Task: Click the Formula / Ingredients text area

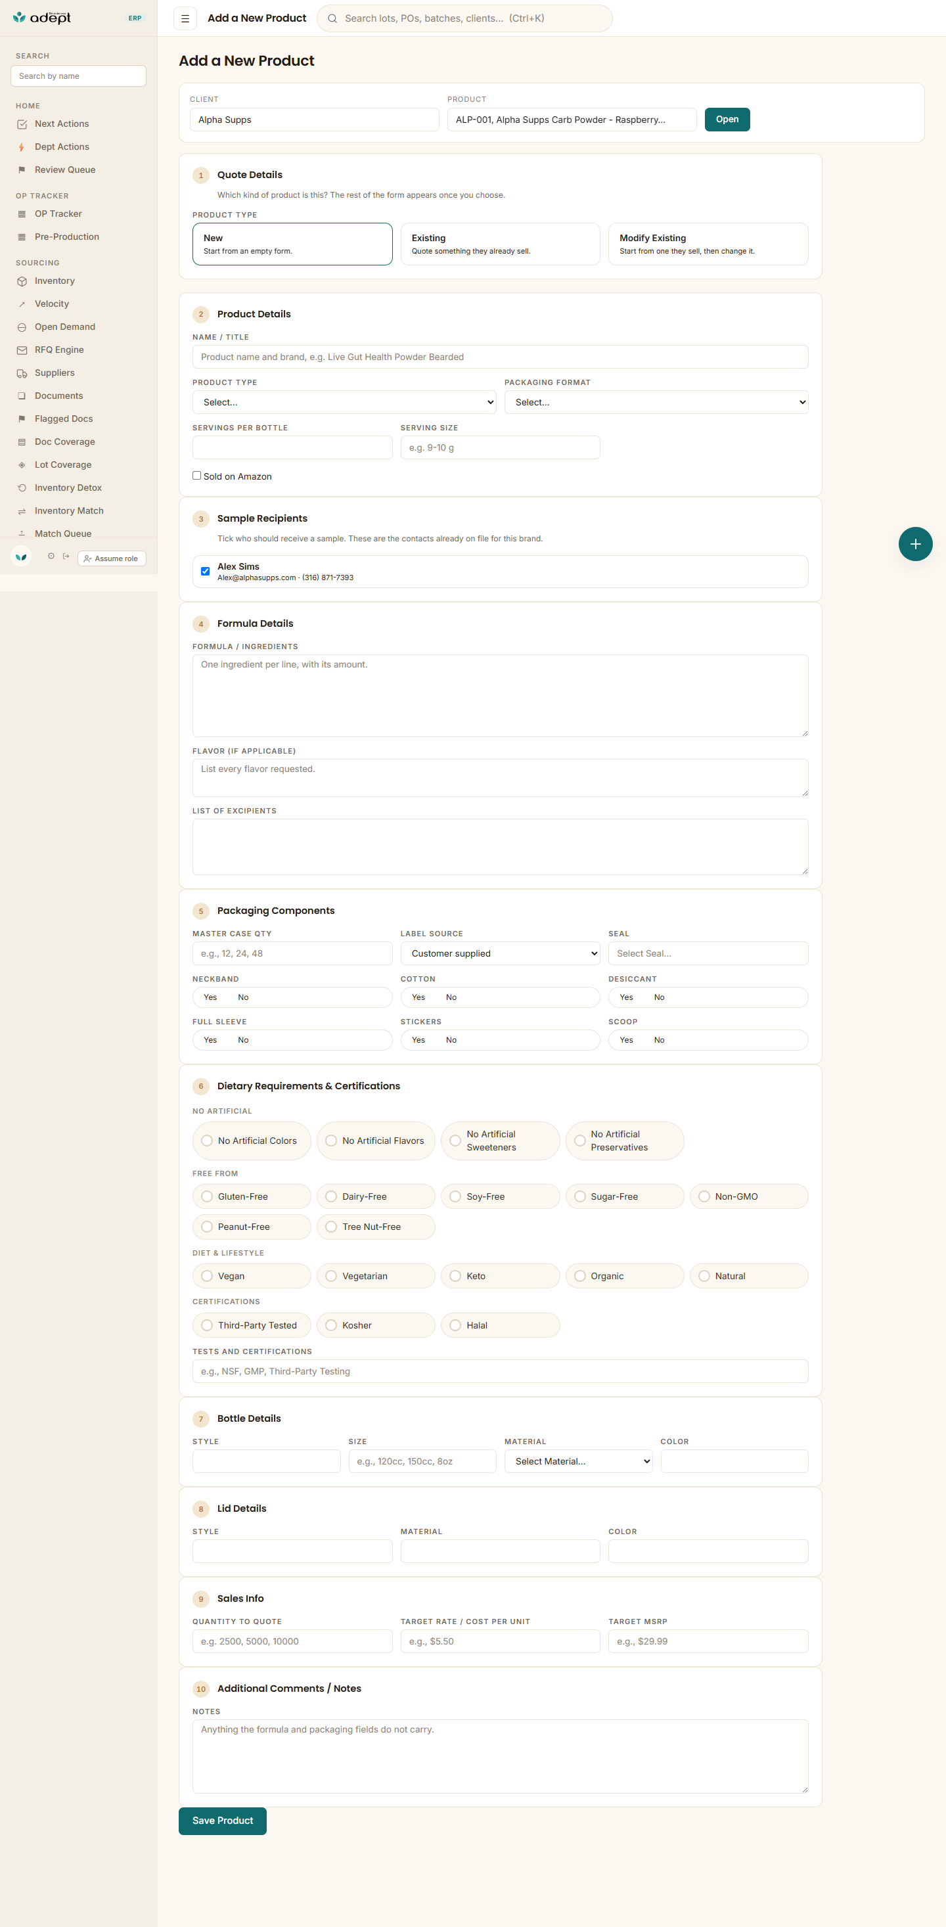Action: click(x=501, y=696)
